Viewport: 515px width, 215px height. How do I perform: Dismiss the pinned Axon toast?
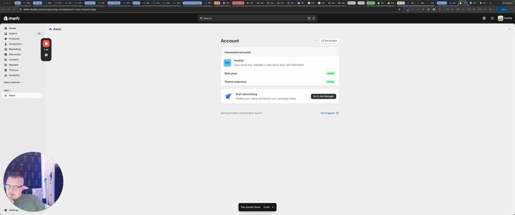[x=273, y=207]
